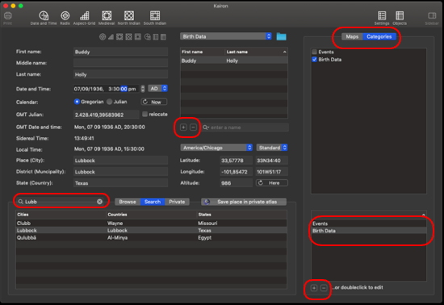Click the enter a name search field
Viewport: 444px width, 305px height.
(x=245, y=127)
